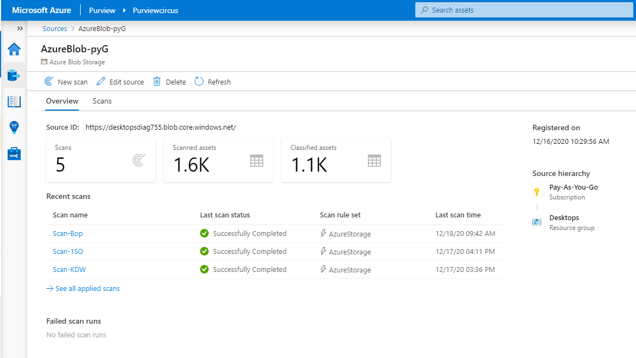Open the Glossary book icon in sidebar
This screenshot has height=358, width=636.
pyautogui.click(x=14, y=101)
